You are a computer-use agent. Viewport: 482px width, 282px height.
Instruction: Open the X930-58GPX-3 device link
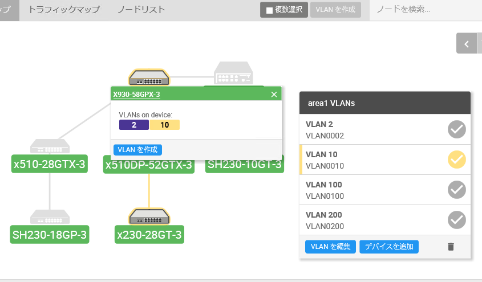pos(136,95)
